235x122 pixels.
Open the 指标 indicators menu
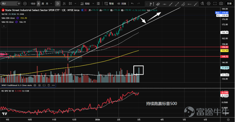(x=85, y=4)
